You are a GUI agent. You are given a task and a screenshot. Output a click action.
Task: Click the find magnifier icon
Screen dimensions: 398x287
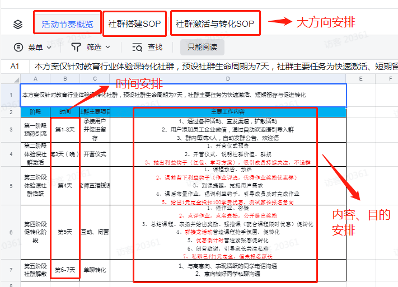click(137, 48)
